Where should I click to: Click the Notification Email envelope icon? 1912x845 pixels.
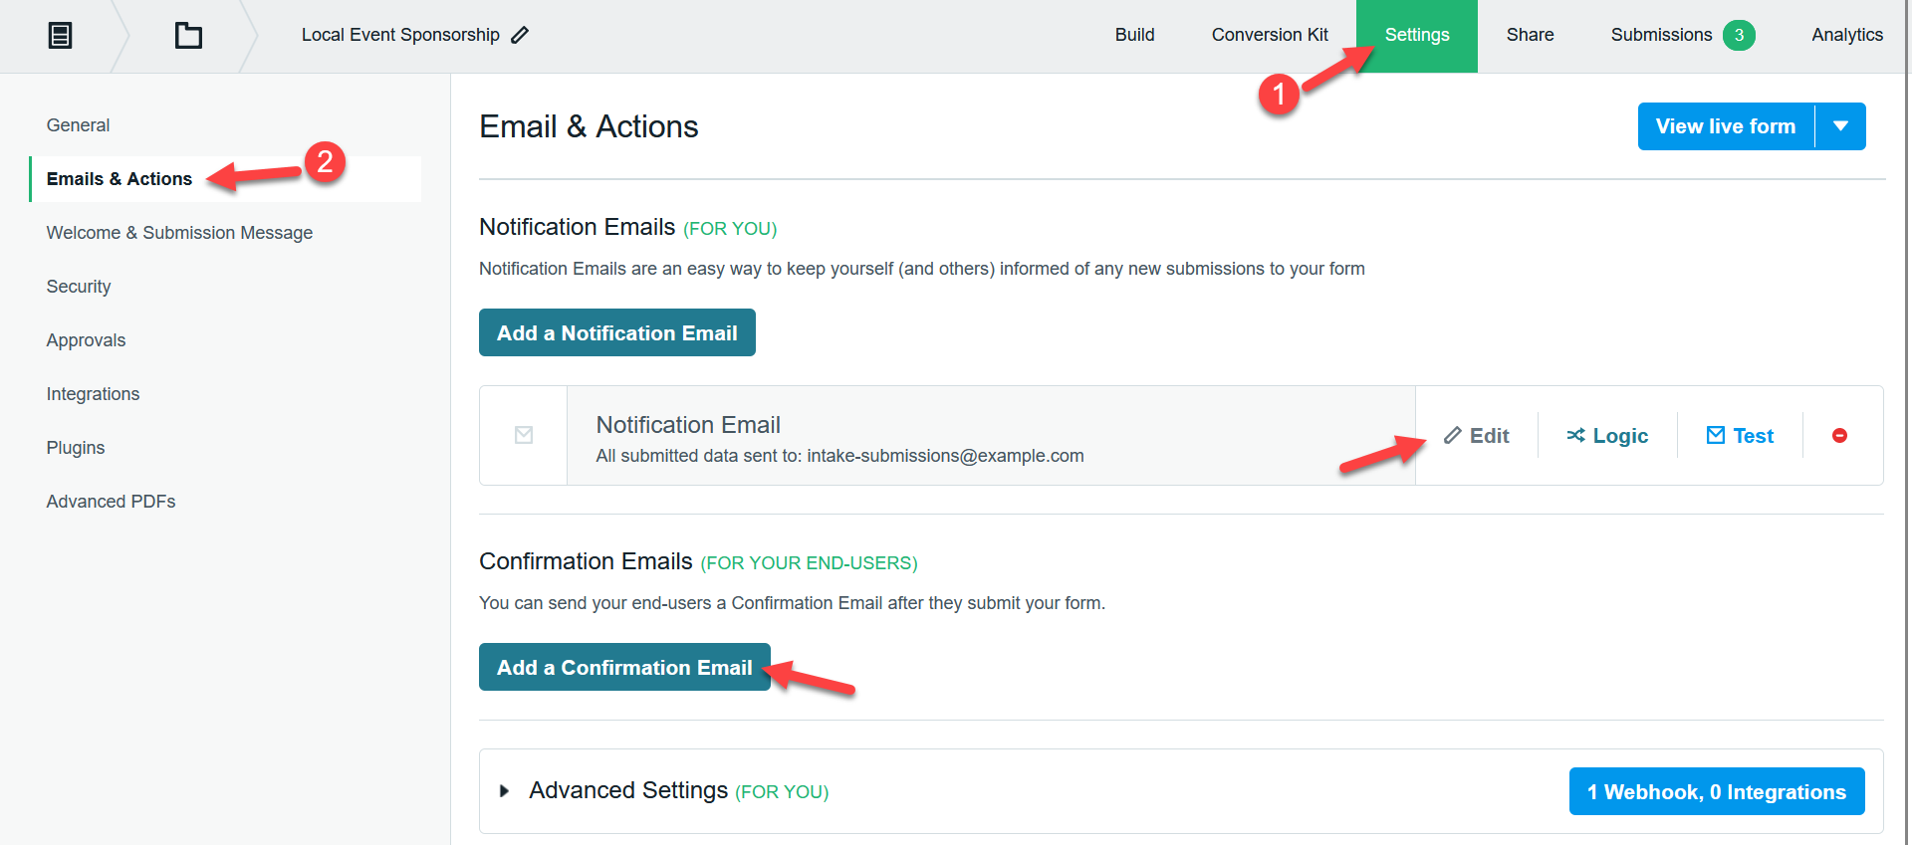pyautogui.click(x=524, y=435)
